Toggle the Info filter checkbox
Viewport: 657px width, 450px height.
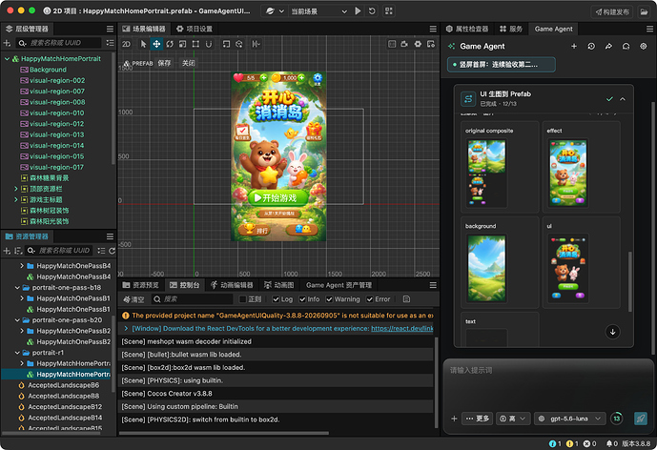tap(302, 299)
